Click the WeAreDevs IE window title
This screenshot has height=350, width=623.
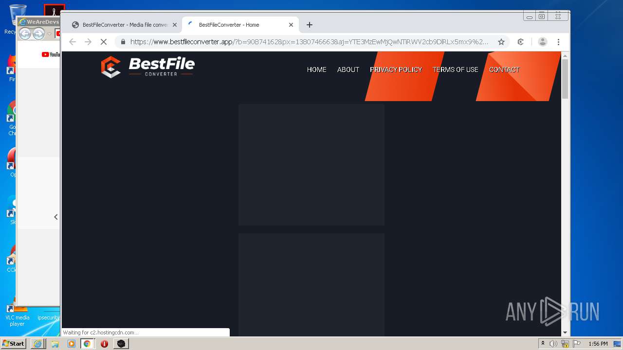click(x=43, y=22)
